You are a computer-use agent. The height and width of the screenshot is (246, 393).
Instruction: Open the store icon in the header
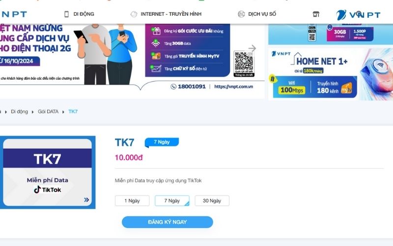click(x=316, y=14)
